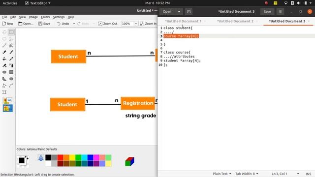Switch to Untitled Document 2 tab
The height and width of the screenshot is (177, 315).
click(x=235, y=21)
